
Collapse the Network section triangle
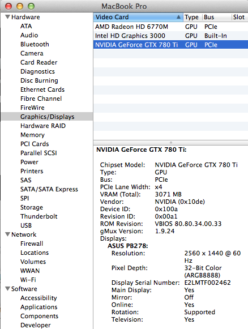[7, 234]
